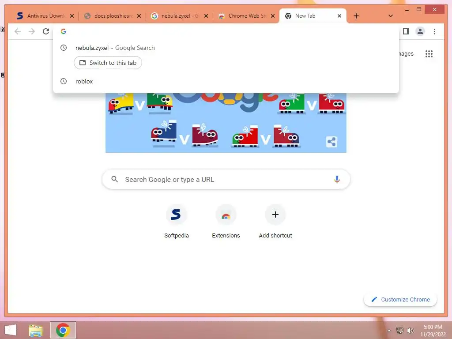Open File Explorer from the taskbar
The image size is (452, 339).
click(36, 330)
